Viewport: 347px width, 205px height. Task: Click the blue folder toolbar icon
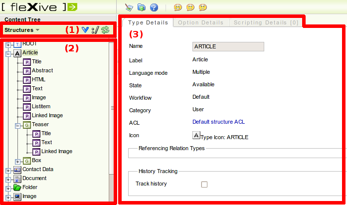(142, 7)
